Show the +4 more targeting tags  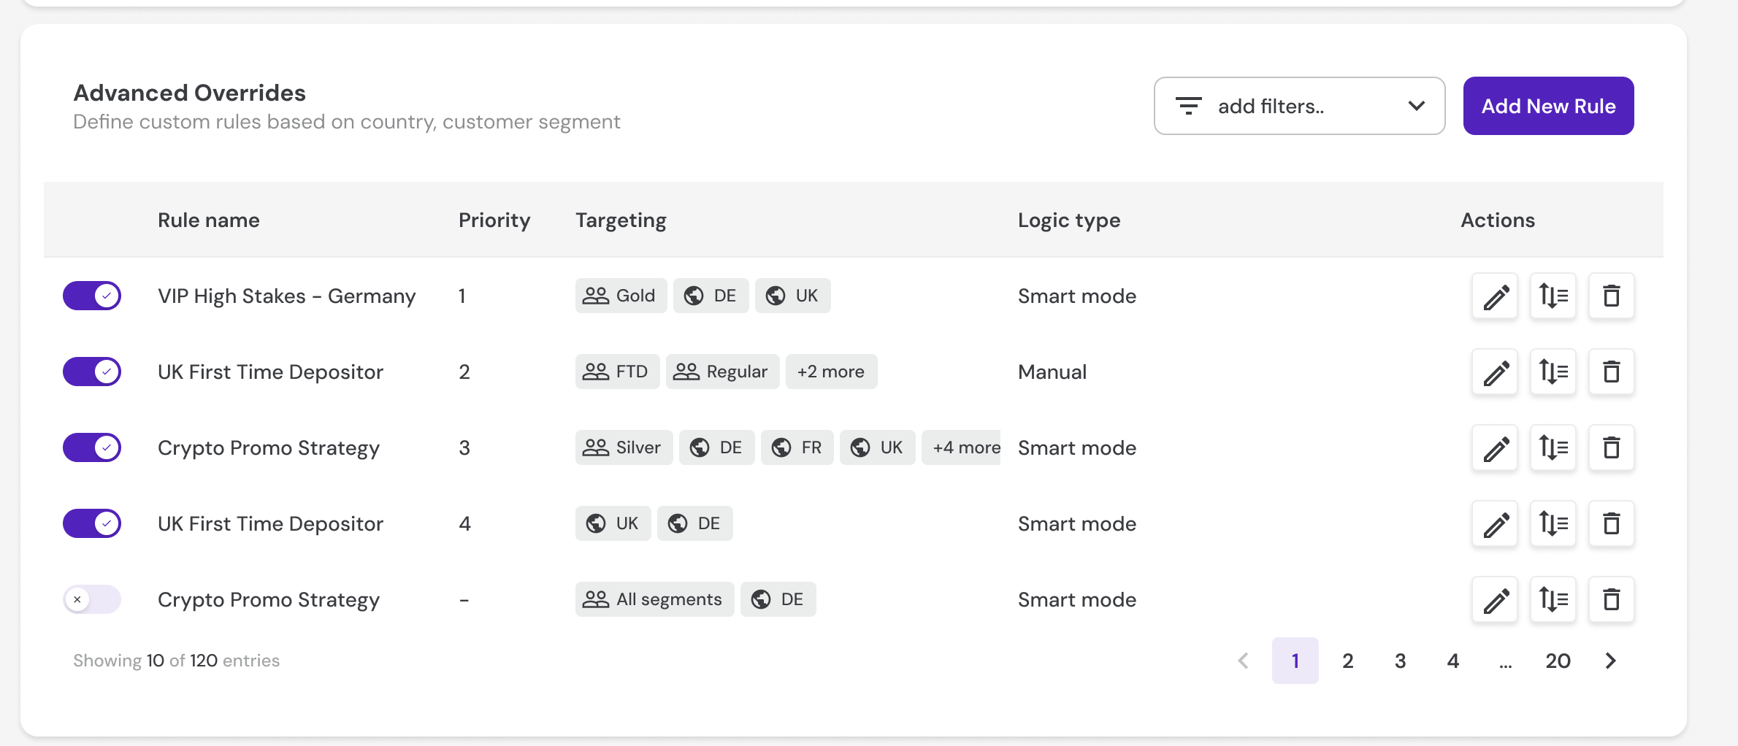pyautogui.click(x=961, y=447)
